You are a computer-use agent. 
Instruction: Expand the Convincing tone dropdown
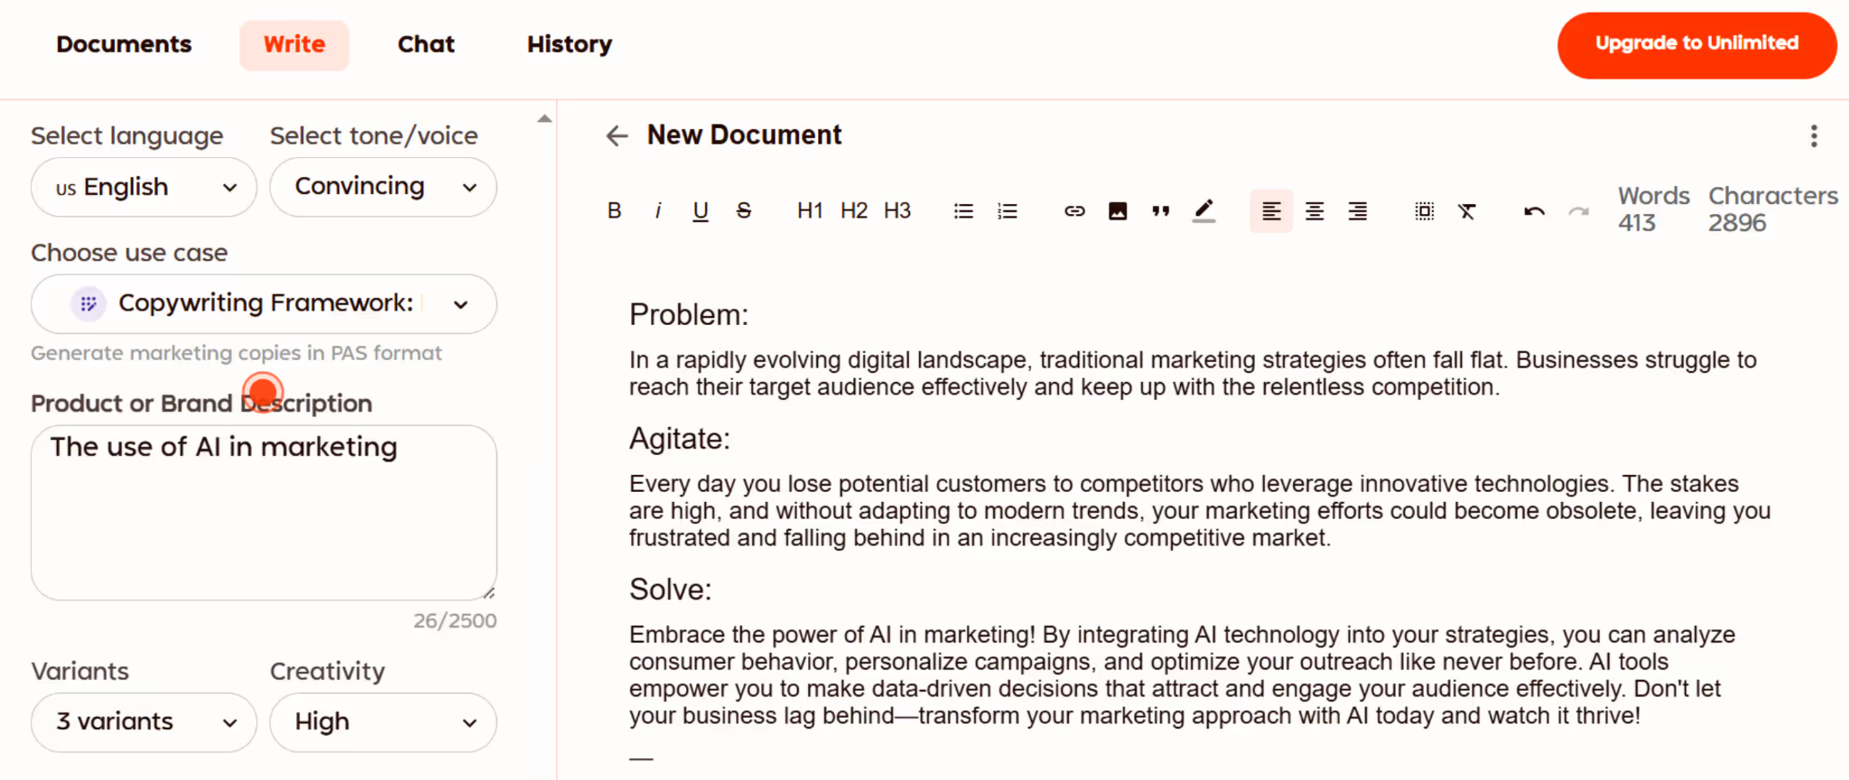tap(383, 187)
